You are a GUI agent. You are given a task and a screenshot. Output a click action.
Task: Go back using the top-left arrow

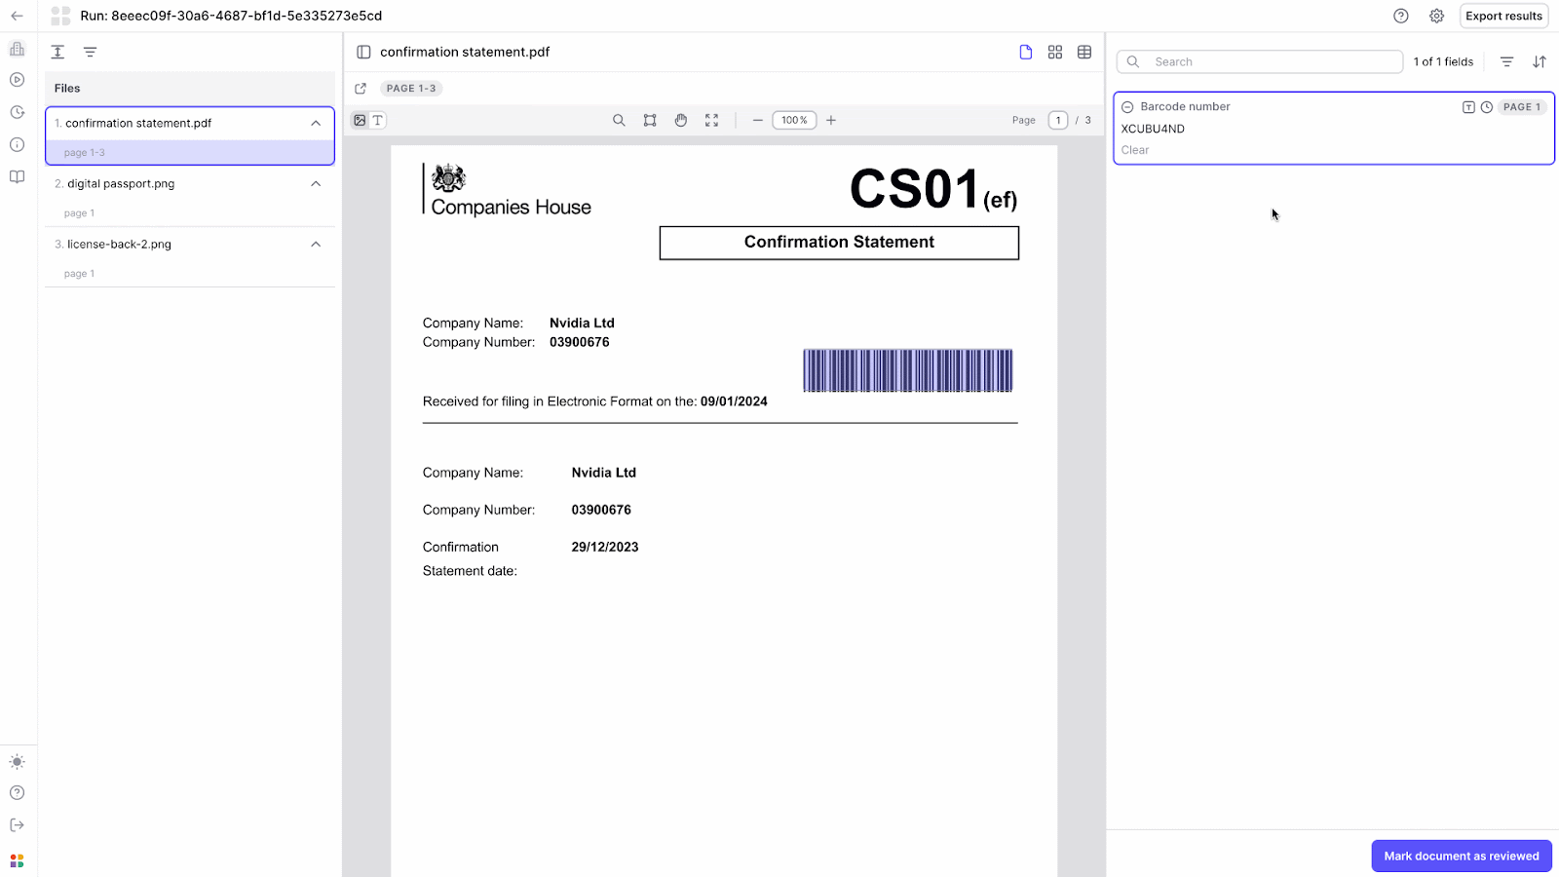pyautogui.click(x=17, y=16)
